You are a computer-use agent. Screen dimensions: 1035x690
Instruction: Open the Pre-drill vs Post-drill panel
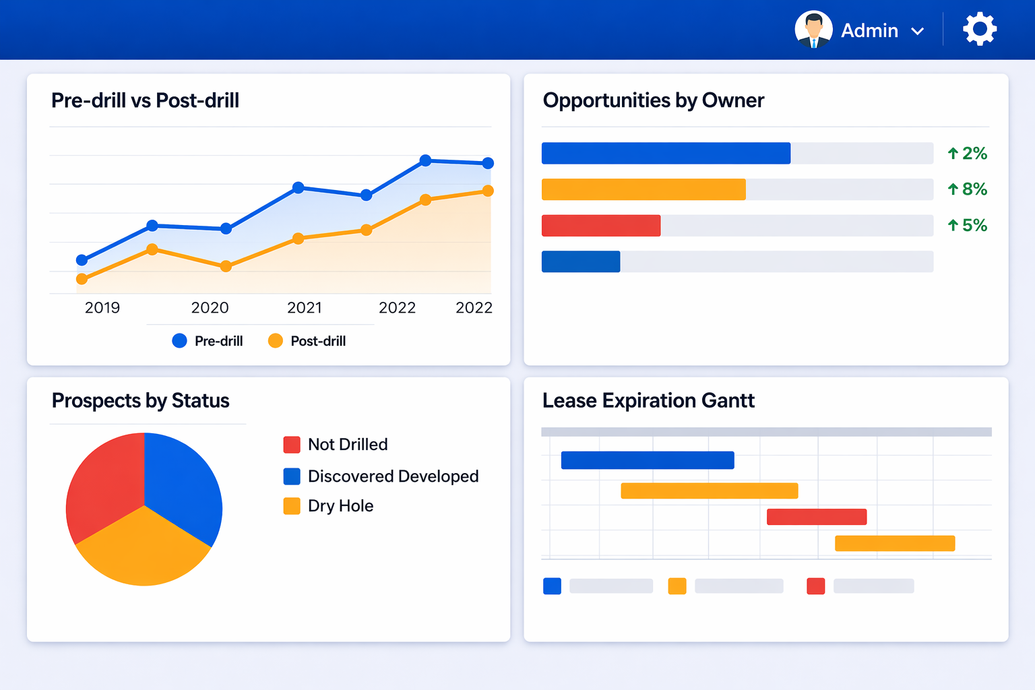pyautogui.click(x=145, y=100)
